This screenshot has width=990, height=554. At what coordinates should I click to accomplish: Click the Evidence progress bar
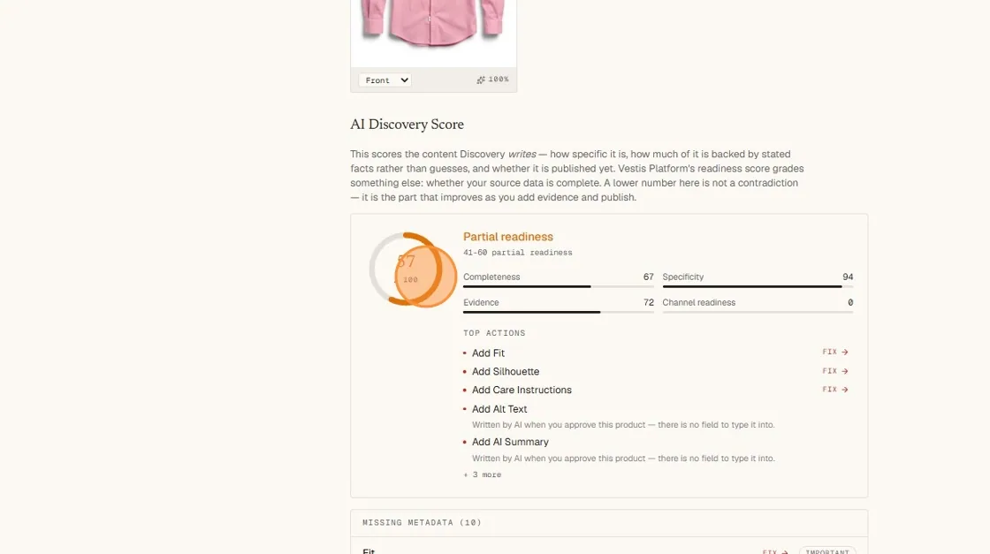558,312
